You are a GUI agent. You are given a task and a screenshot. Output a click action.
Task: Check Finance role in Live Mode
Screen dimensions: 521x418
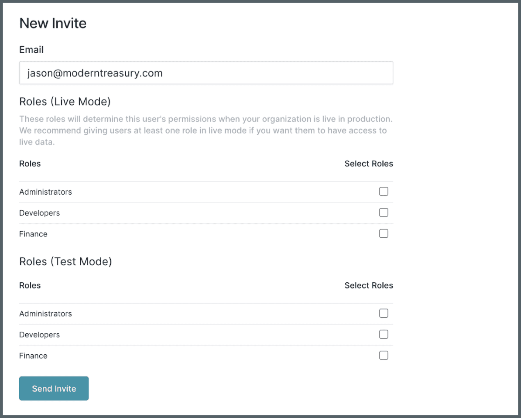[383, 233]
